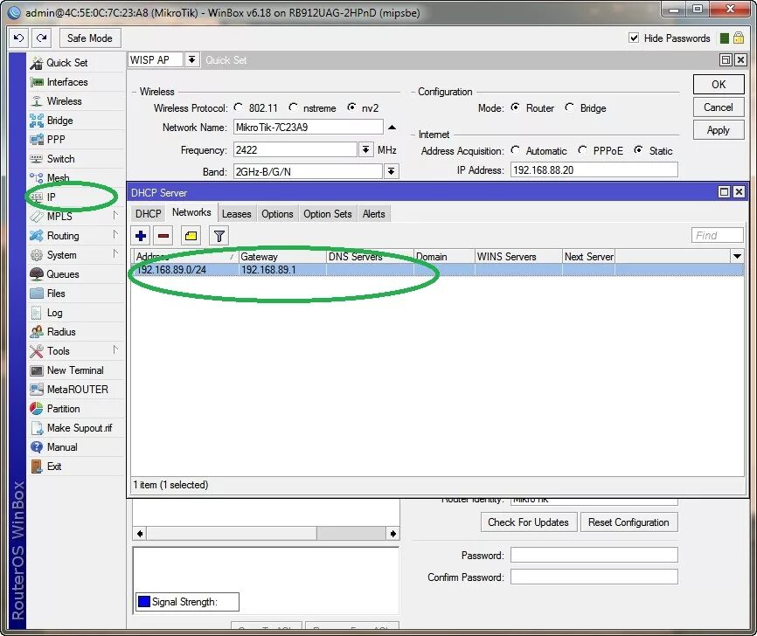Select nstreme wireless protocol
The image size is (757, 636).
(x=293, y=107)
